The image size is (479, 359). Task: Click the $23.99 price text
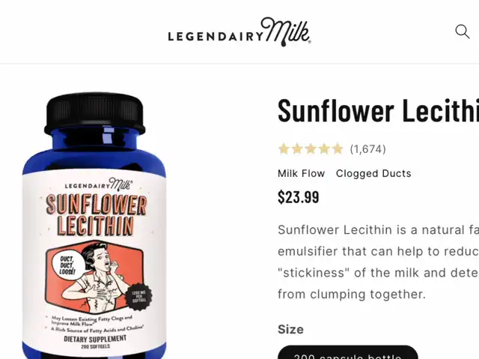click(299, 197)
